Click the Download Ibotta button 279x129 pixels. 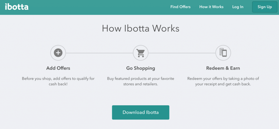(141, 112)
